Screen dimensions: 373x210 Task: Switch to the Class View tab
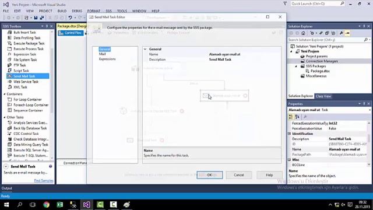coord(323,96)
